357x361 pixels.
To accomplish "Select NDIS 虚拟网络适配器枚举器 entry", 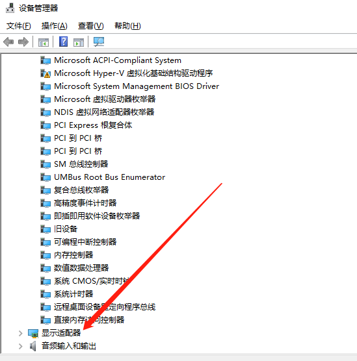I will tap(104, 112).
